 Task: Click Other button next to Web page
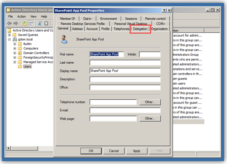pyautogui.click(x=150, y=118)
